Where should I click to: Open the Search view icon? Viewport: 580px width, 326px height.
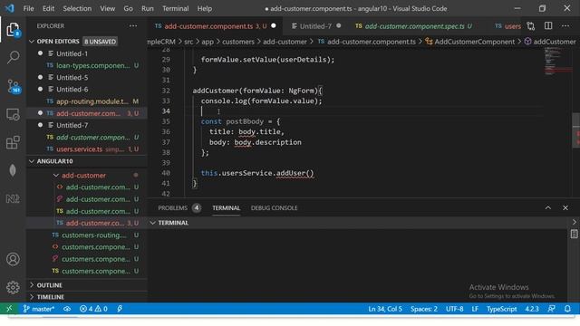click(13, 57)
